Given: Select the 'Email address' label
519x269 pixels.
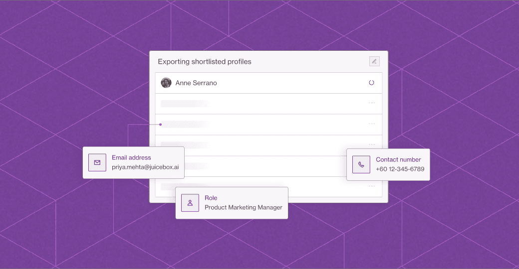Looking at the screenshot, I should [x=131, y=158].
